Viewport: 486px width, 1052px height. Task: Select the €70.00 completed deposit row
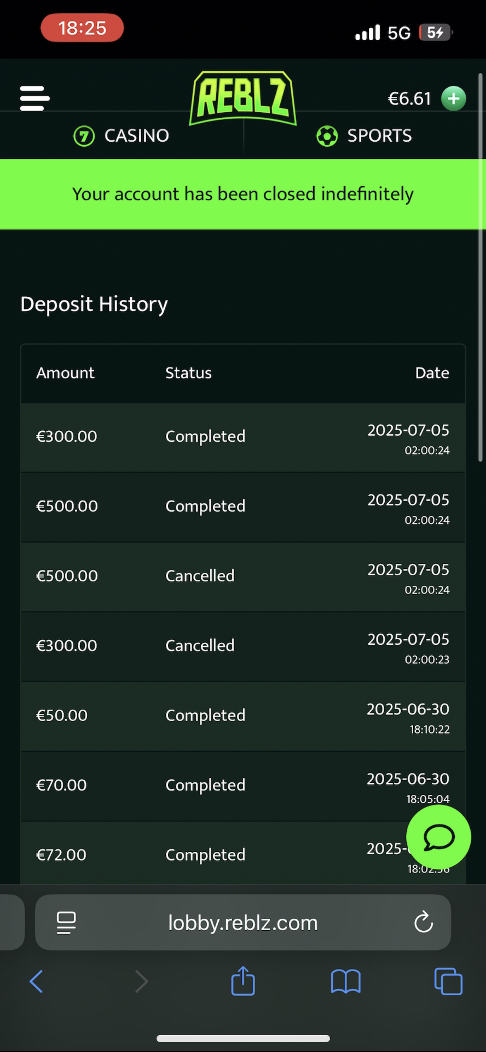click(243, 786)
